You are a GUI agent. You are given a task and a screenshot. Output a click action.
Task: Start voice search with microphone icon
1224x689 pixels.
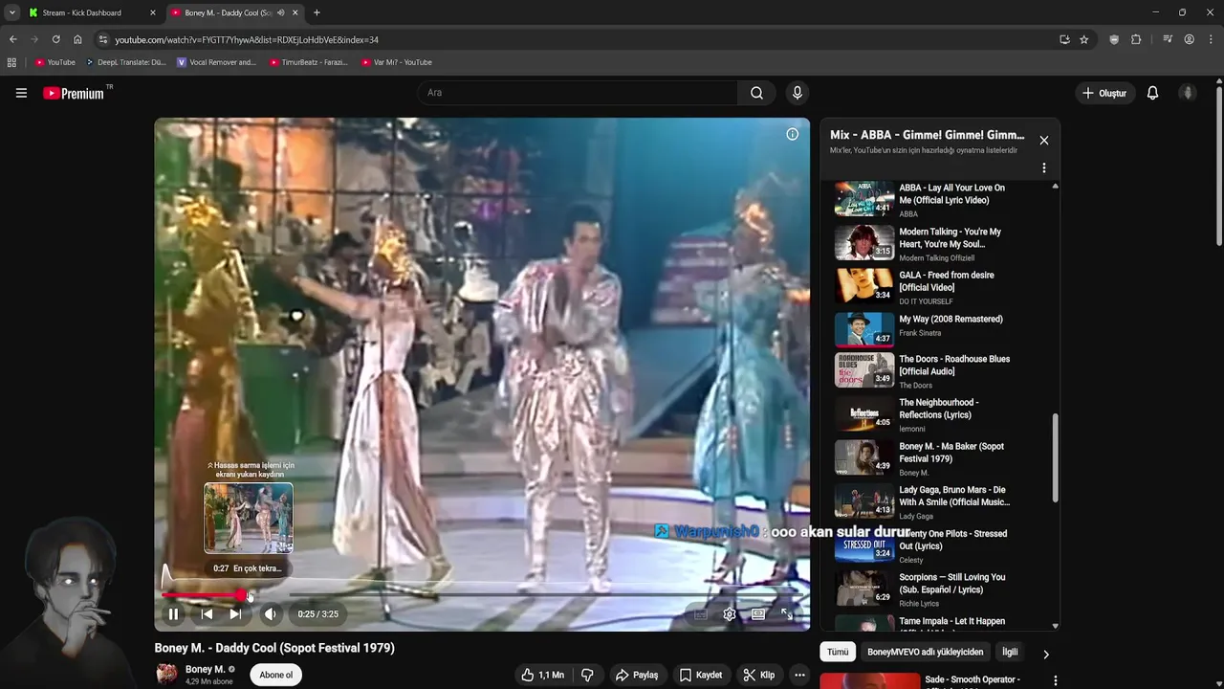tap(797, 93)
